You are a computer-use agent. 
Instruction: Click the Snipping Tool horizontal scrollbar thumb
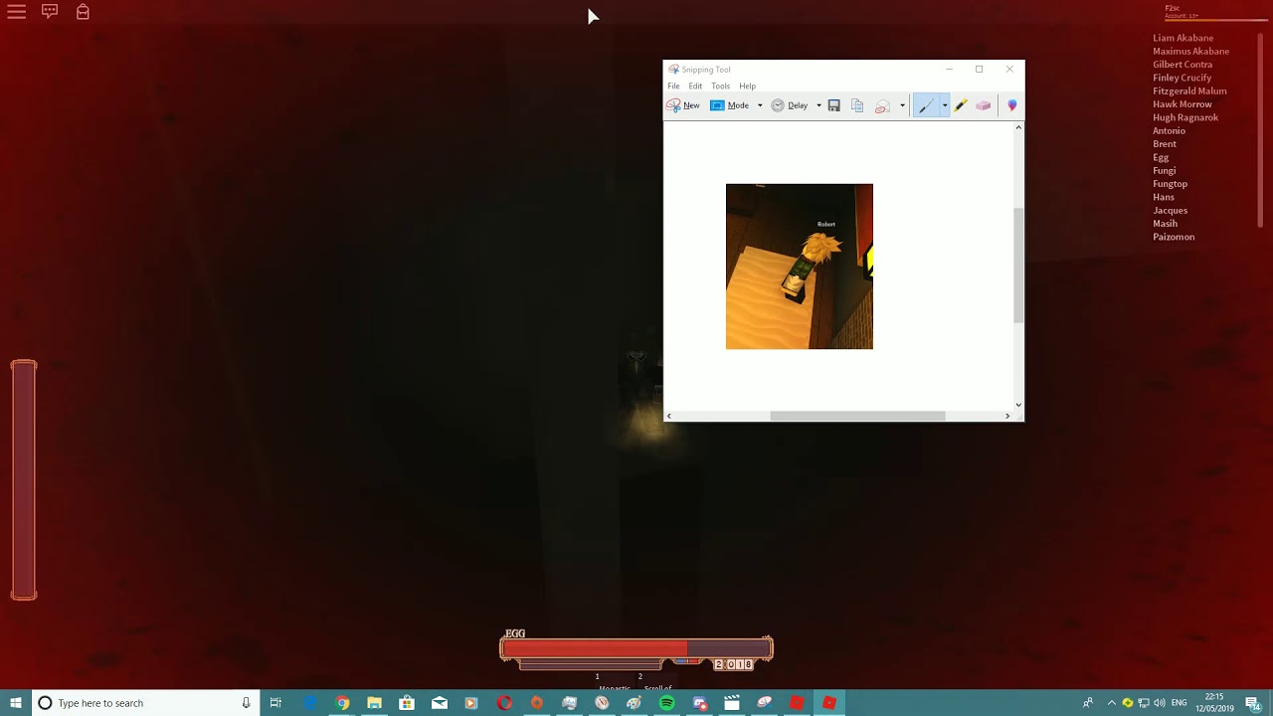pos(857,416)
